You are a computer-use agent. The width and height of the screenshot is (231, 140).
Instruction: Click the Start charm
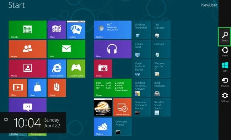(225, 67)
